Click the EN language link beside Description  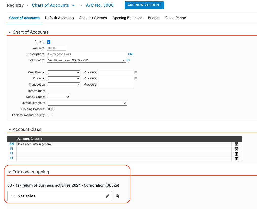130,54
